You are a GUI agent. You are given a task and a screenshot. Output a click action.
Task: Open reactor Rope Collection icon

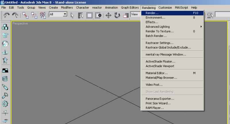click(x=5, y=52)
